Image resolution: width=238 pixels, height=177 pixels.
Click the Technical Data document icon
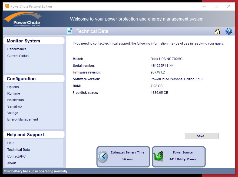point(70,31)
